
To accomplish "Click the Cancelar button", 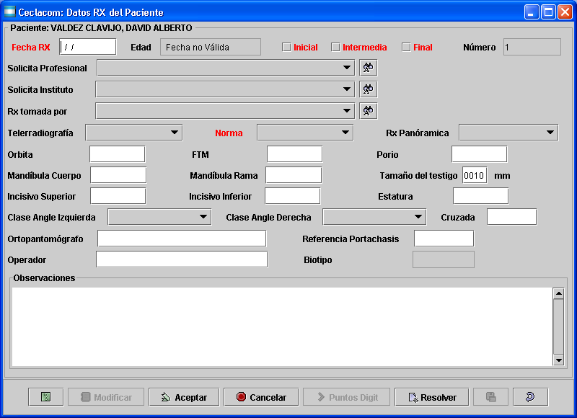I will [261, 397].
